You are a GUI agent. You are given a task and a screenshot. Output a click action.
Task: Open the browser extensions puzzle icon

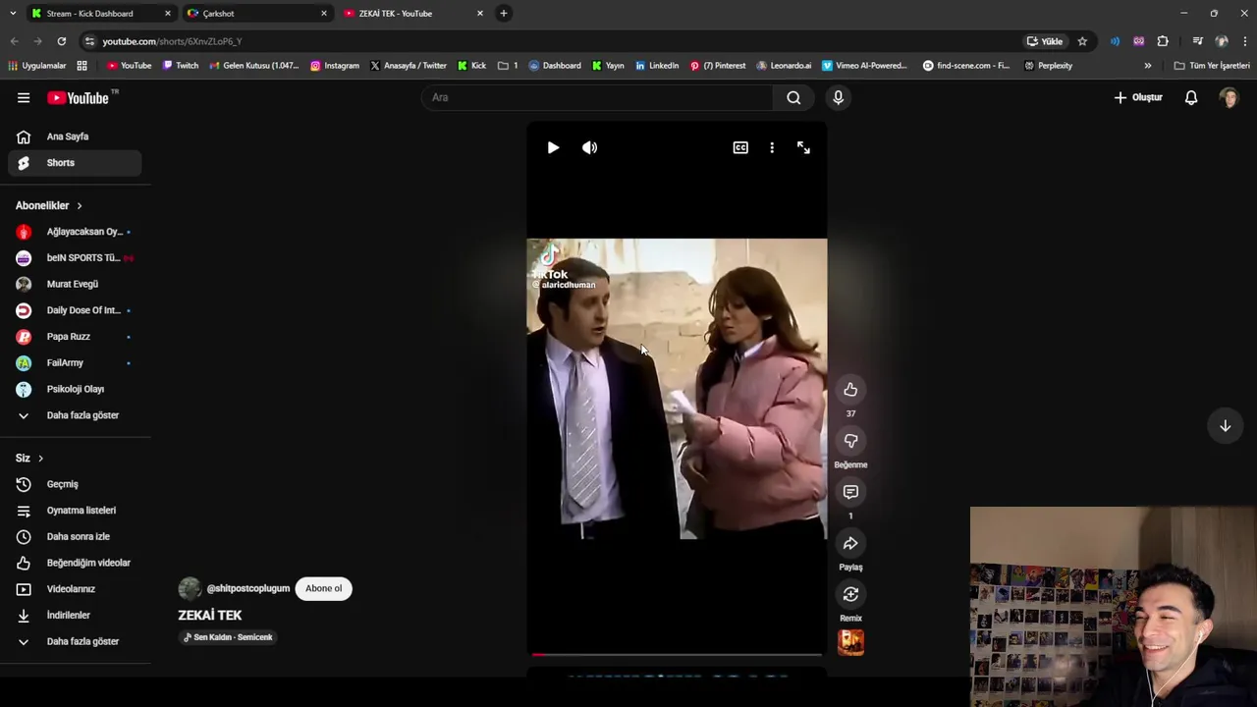[1163, 41]
